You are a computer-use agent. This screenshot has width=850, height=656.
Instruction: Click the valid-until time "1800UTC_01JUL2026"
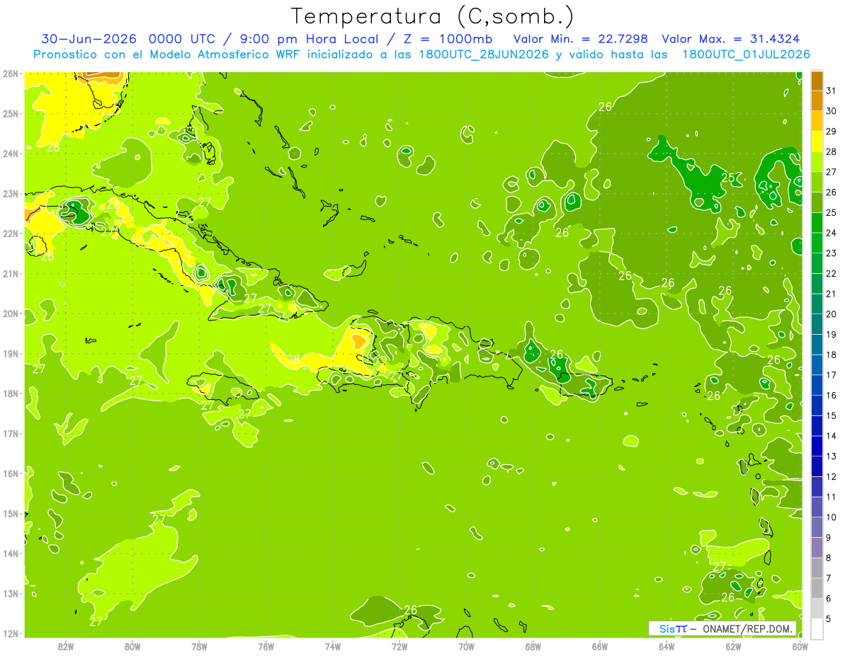746,54
